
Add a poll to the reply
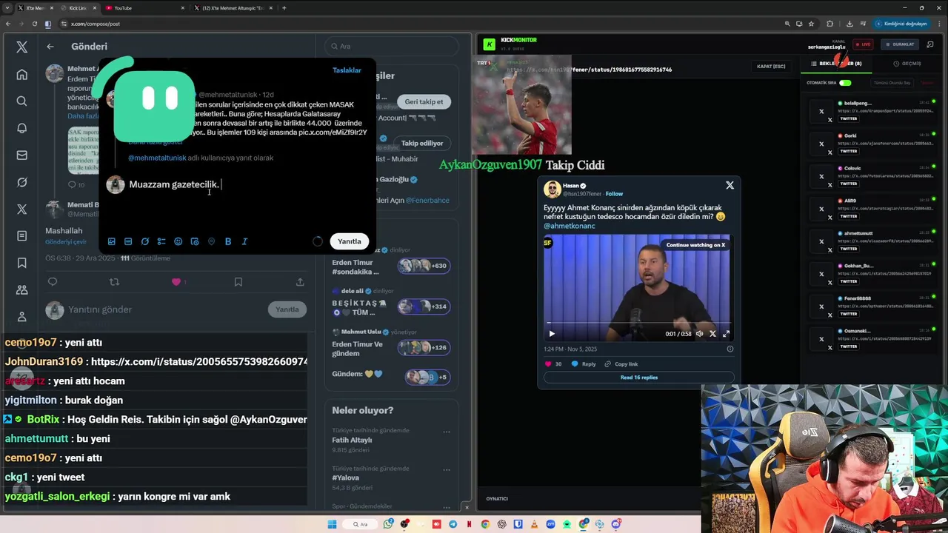point(161,241)
